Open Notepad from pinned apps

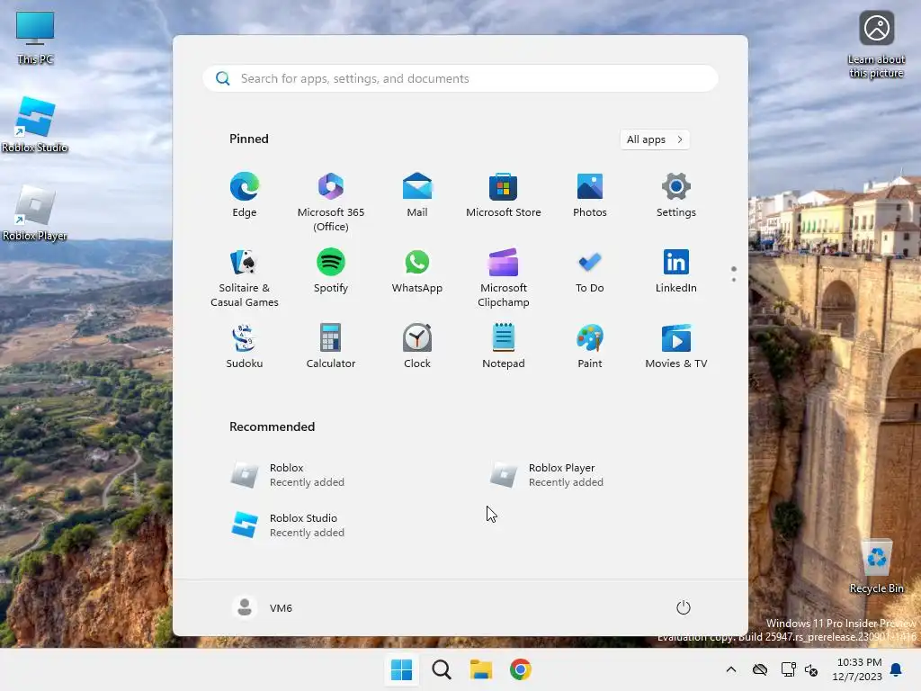pyautogui.click(x=504, y=346)
